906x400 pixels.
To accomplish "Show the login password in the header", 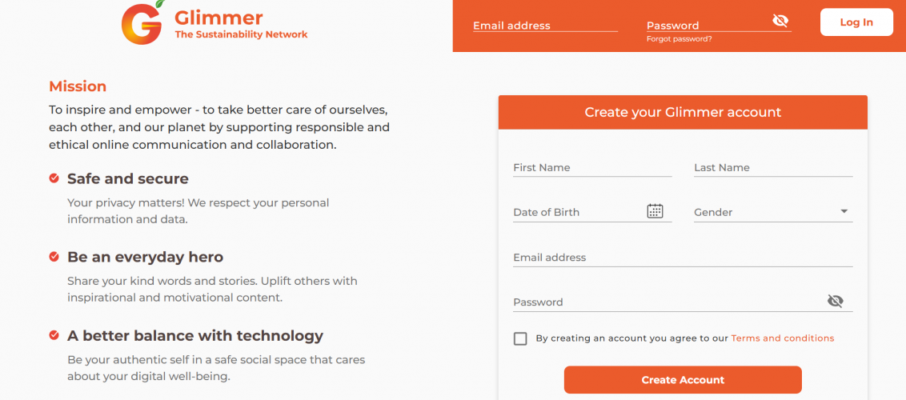I will [780, 21].
